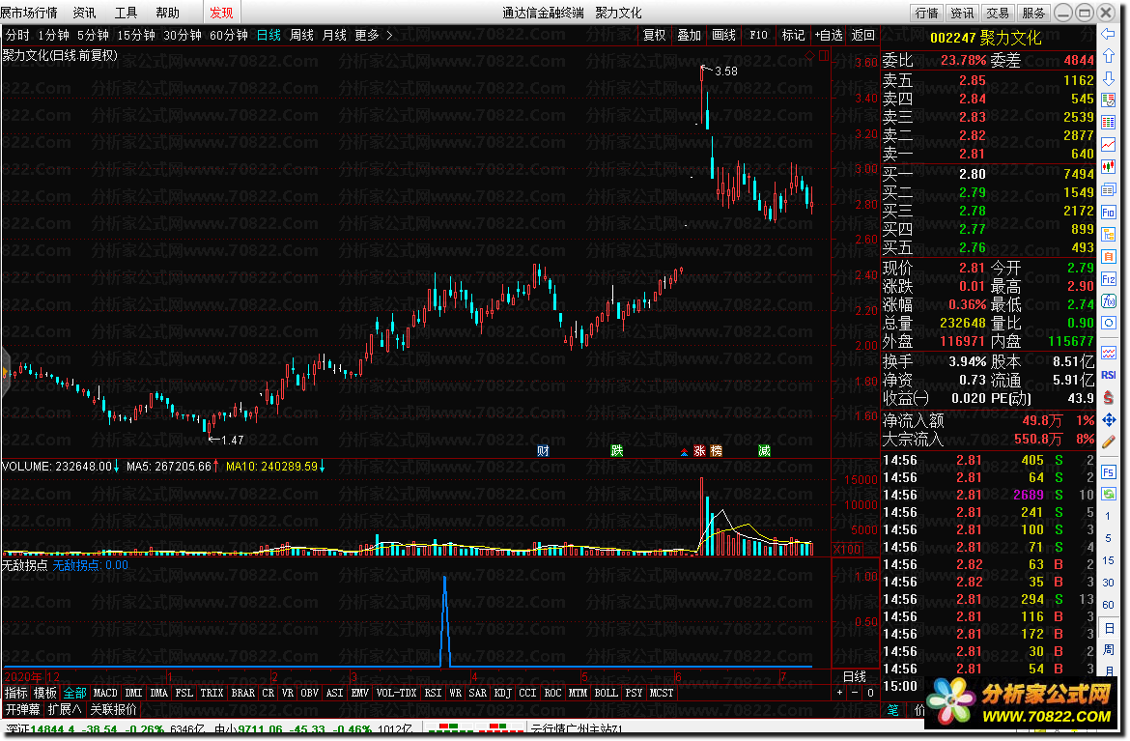Click the 行情 button at top right
1130x741 pixels.
927,13
